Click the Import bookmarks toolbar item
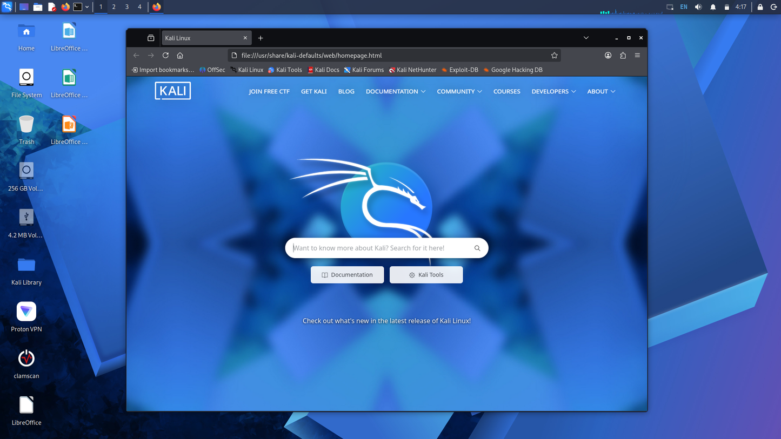The image size is (781, 439). pyautogui.click(x=163, y=70)
